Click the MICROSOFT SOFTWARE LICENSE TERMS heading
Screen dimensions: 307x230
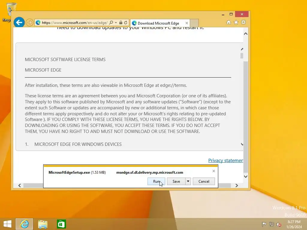65,60
